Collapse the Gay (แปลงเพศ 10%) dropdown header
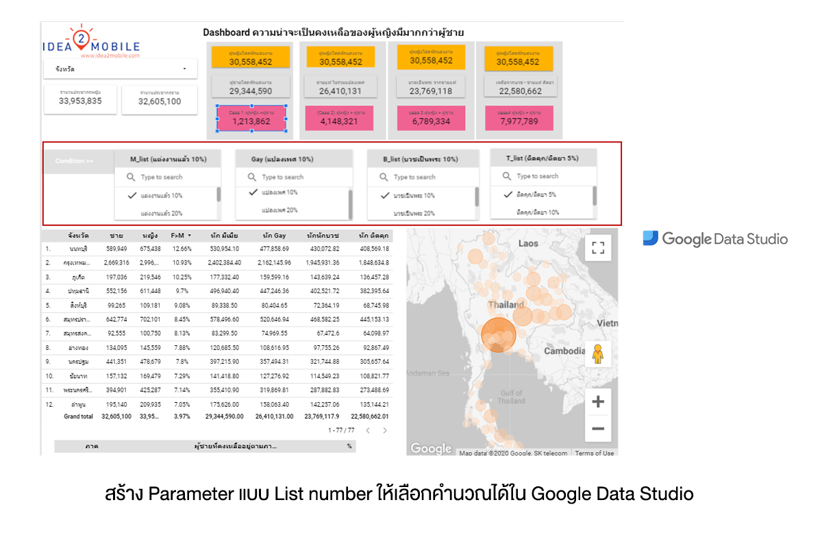Image resolution: width=822 pixels, height=548 pixels. (295, 159)
